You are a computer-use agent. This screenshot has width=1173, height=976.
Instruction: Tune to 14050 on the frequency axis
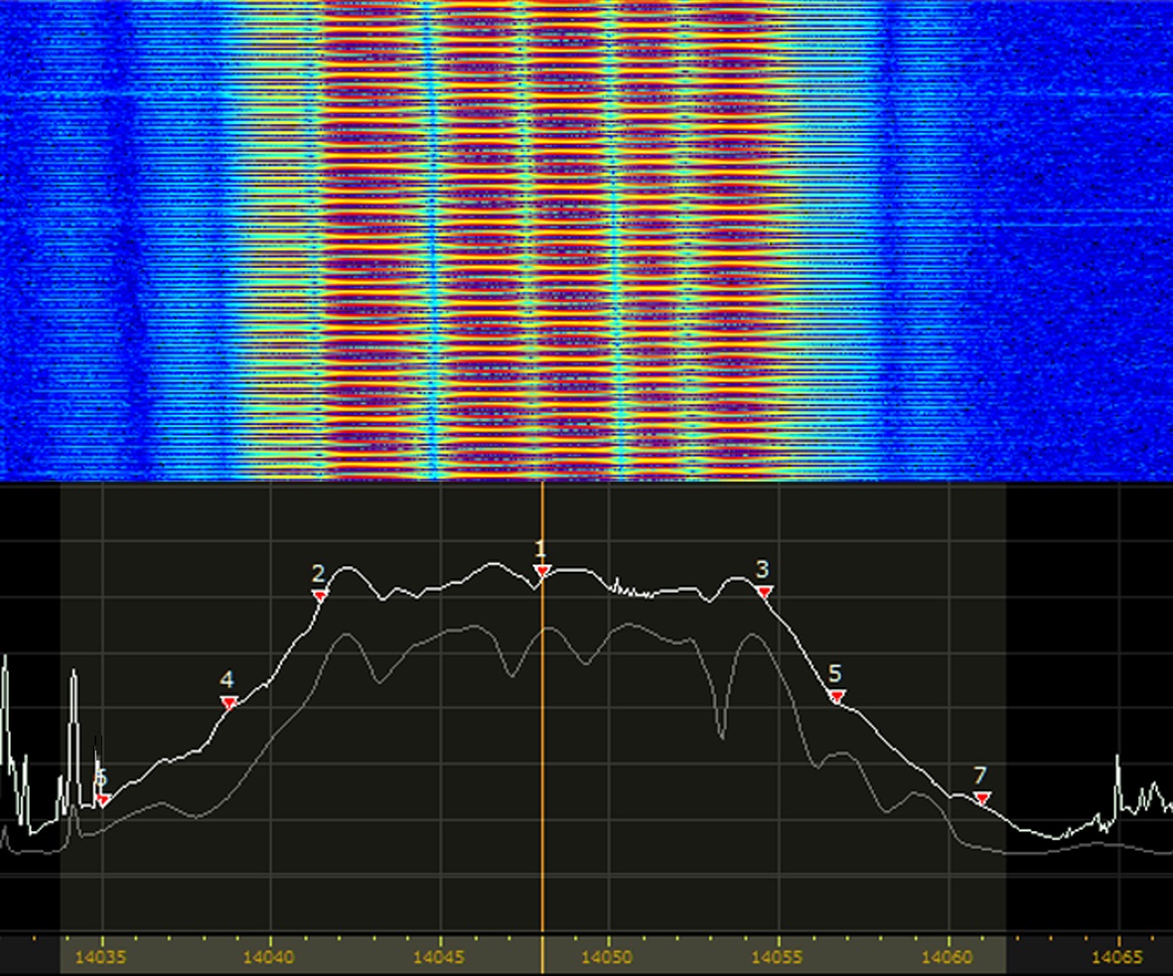click(x=609, y=957)
